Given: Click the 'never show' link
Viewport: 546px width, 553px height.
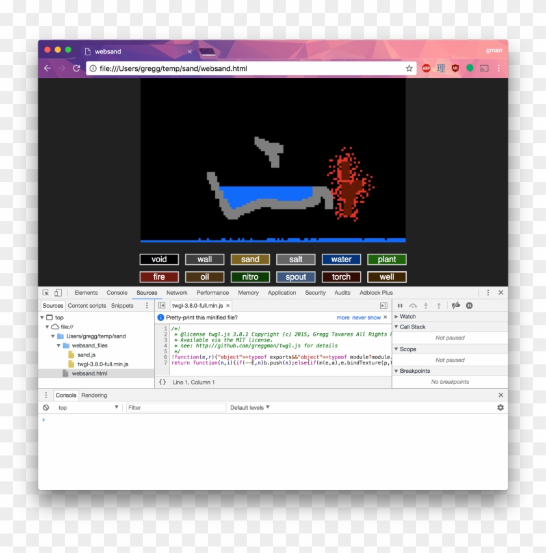Looking at the screenshot, I should (367, 317).
